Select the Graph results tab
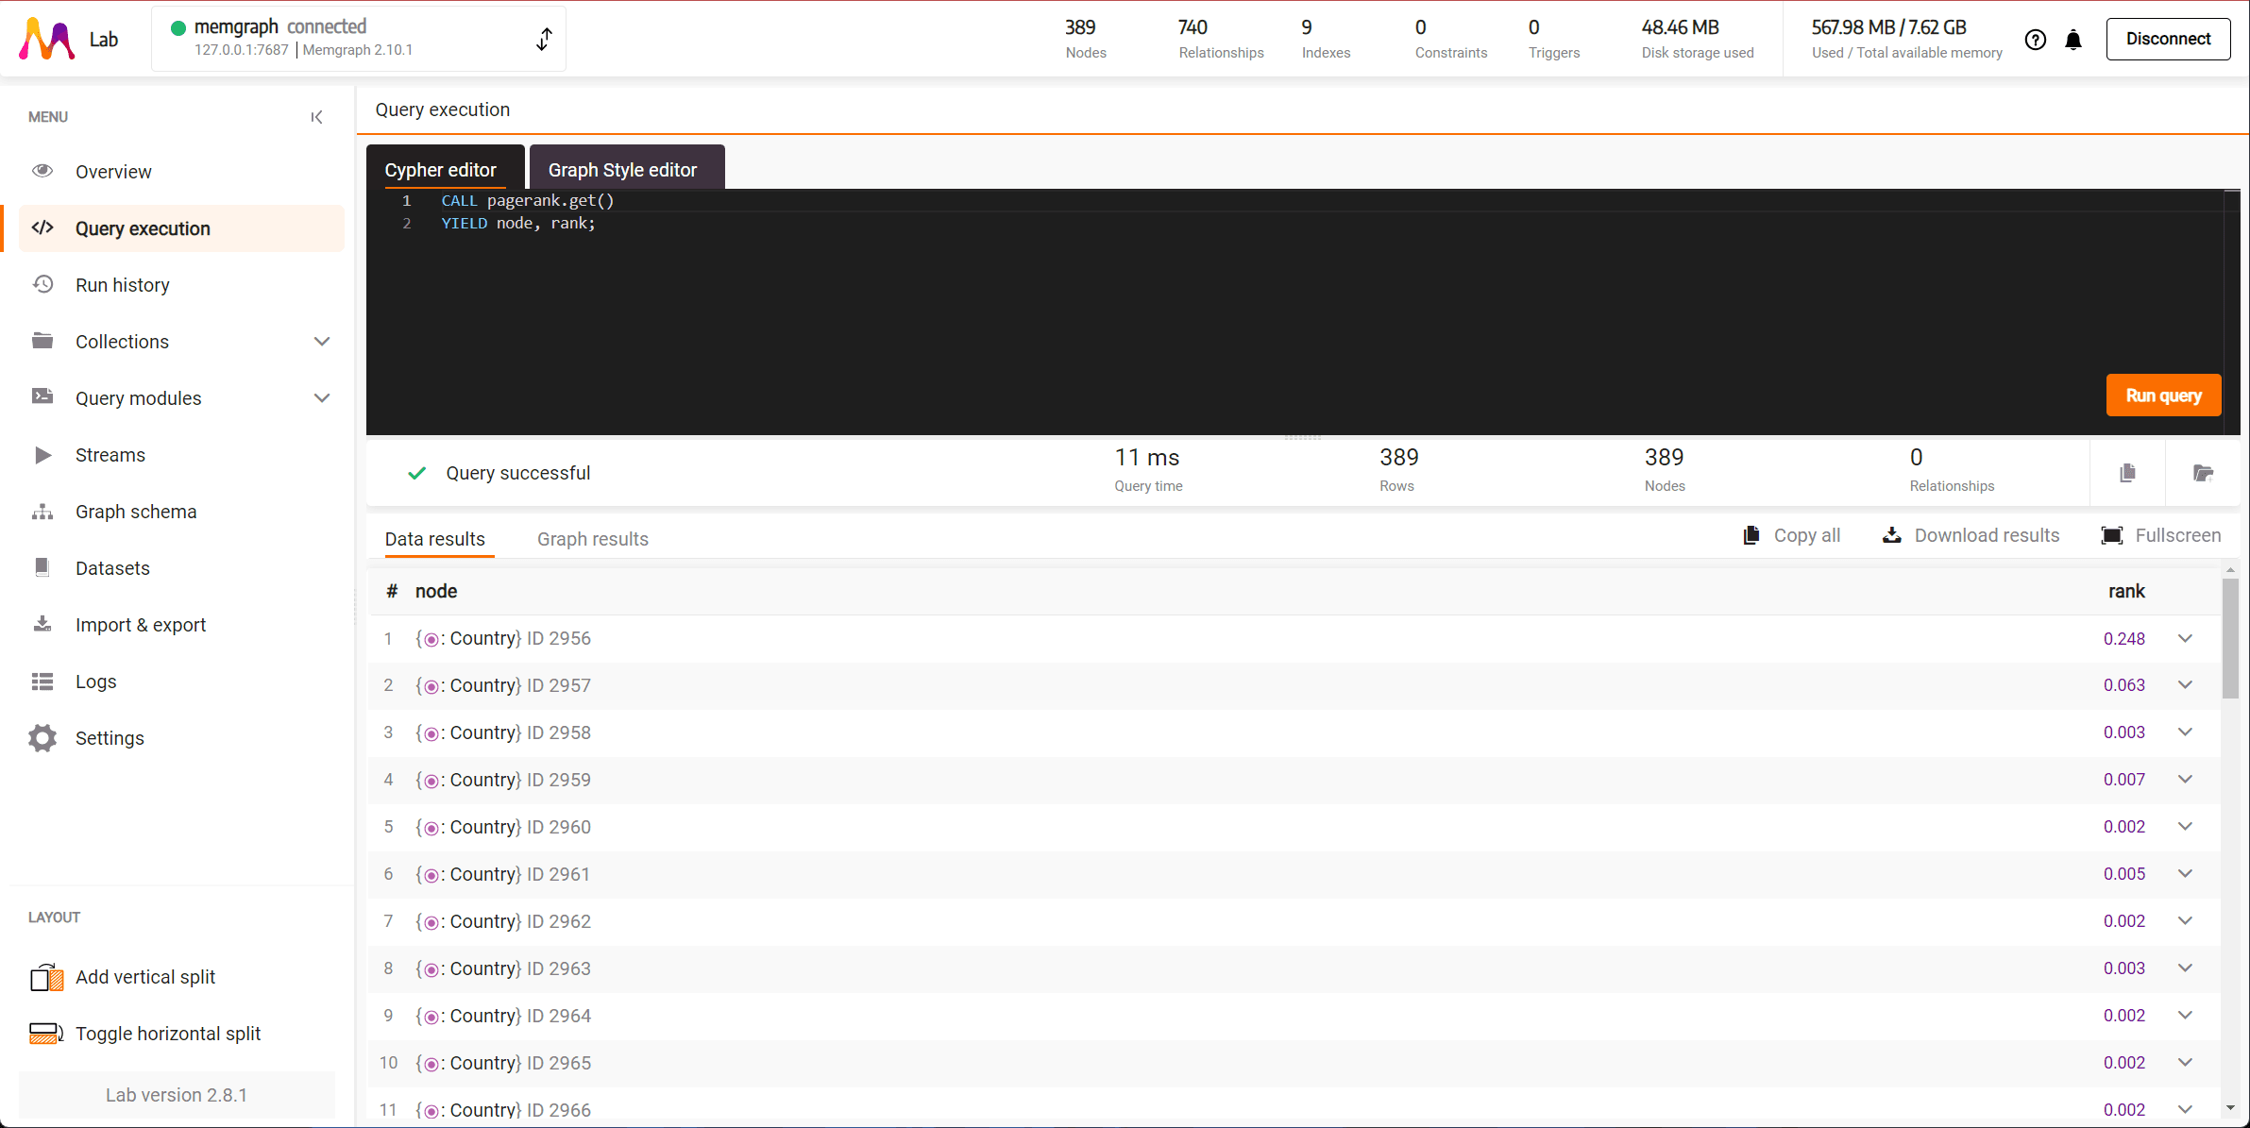This screenshot has height=1128, width=2250. [593, 539]
